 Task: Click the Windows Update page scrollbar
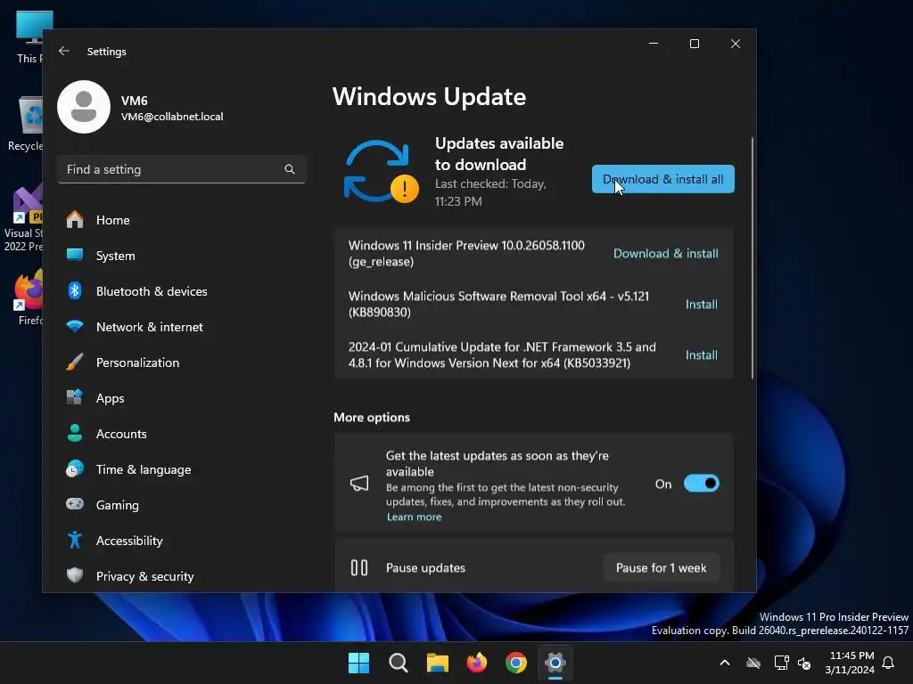pyautogui.click(x=753, y=259)
